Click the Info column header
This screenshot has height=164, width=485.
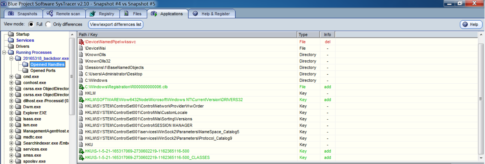(x=328, y=35)
